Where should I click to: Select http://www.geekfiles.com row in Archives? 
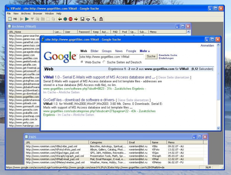24,58
